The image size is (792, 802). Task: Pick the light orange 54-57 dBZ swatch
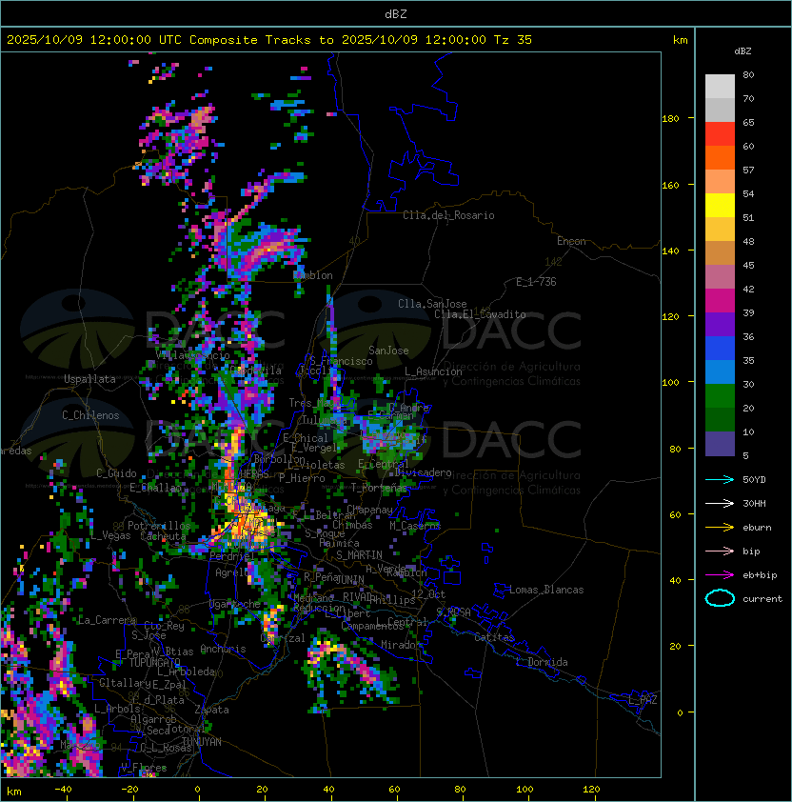[x=720, y=182]
